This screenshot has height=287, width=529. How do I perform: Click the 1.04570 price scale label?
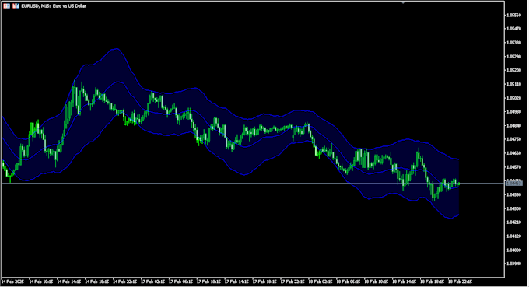click(514, 166)
